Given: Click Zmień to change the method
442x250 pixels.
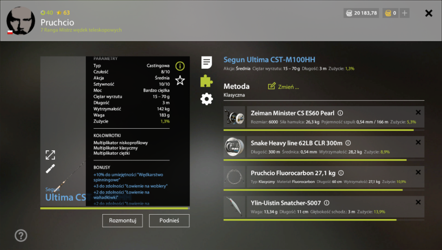Looking at the screenshot, I should (283, 87).
